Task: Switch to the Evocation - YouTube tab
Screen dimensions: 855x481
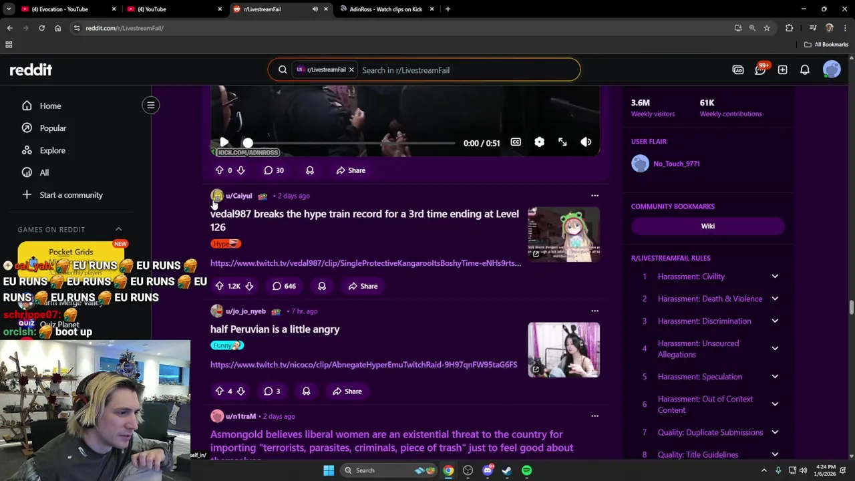Action: click(67, 9)
